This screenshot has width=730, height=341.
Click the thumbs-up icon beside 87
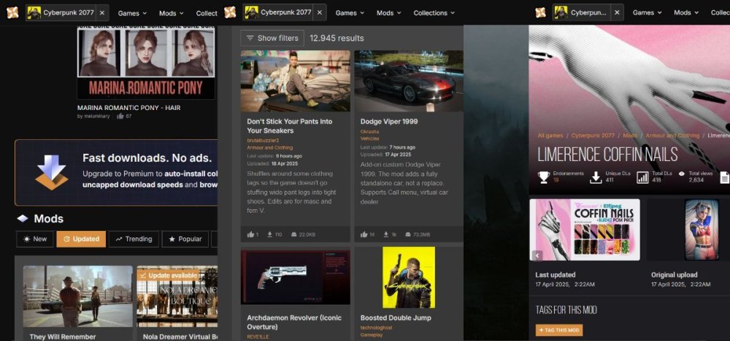(120, 116)
